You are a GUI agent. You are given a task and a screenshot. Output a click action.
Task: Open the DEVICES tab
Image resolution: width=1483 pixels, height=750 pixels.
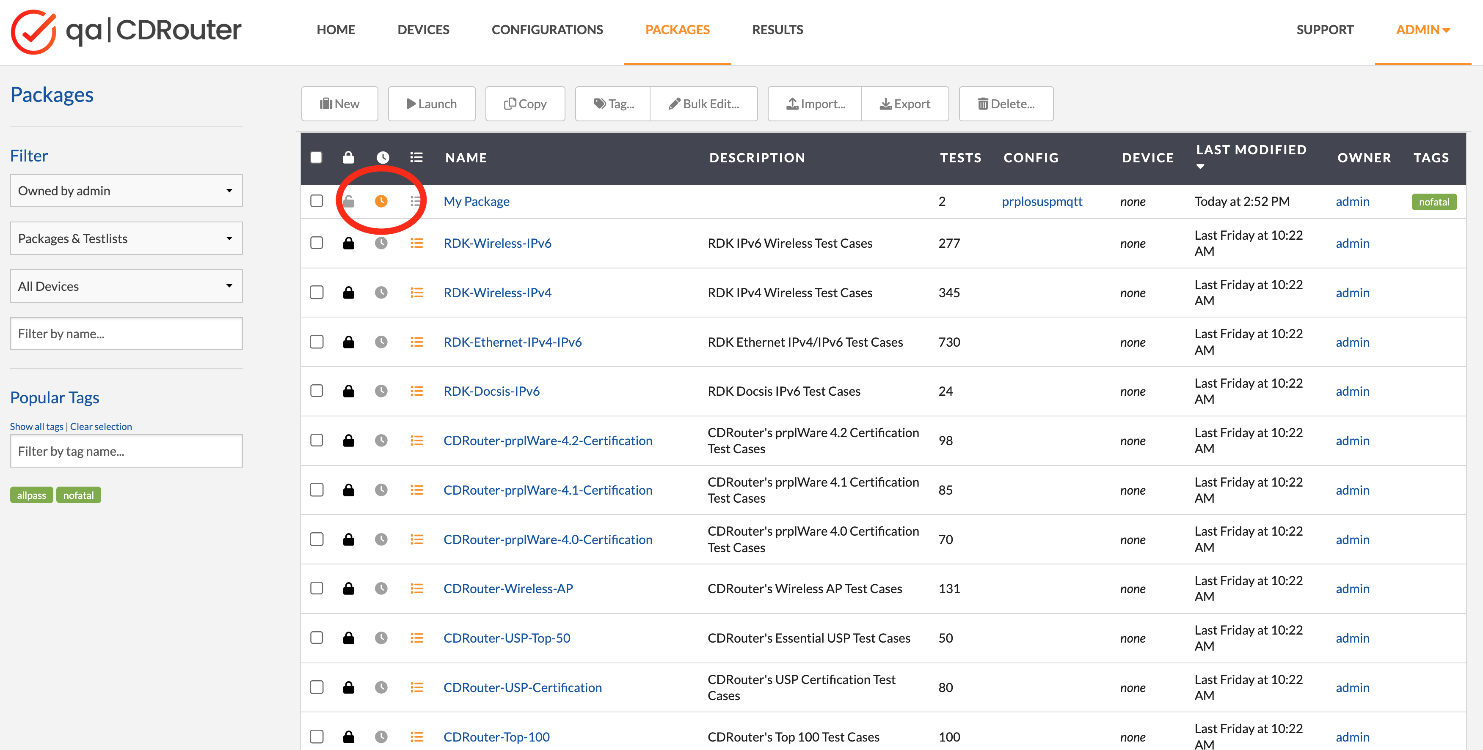pyautogui.click(x=423, y=30)
